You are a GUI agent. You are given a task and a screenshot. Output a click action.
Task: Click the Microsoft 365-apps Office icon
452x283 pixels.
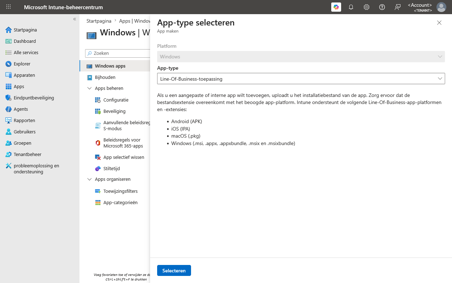[98, 143]
